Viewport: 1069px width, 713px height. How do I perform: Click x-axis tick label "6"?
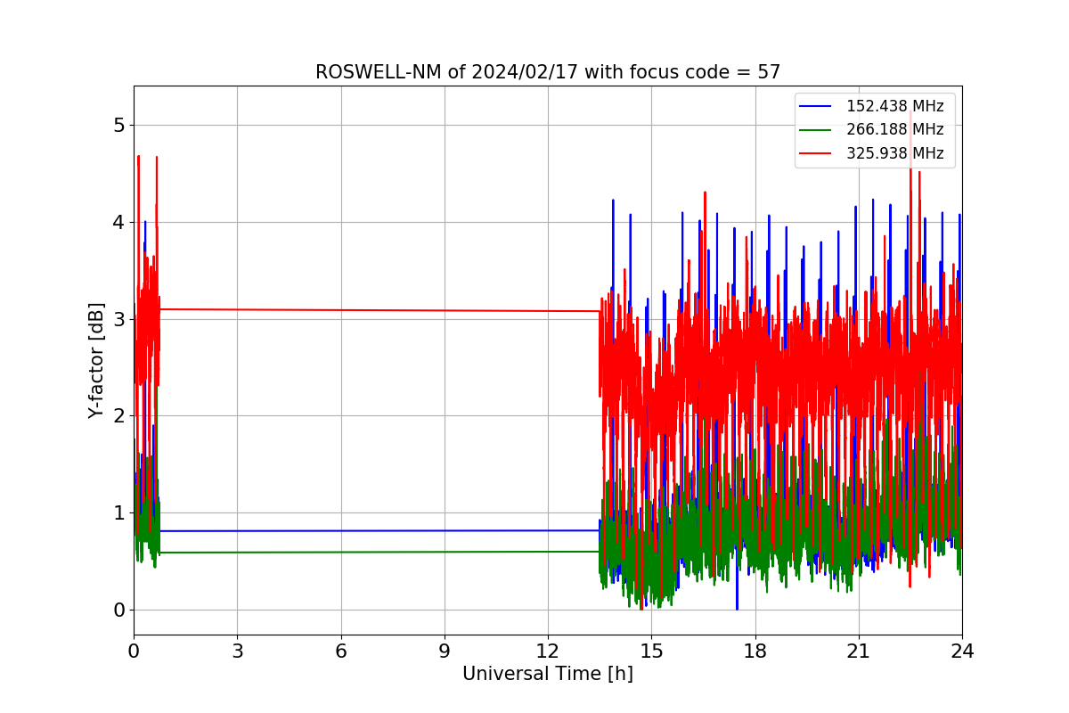coord(341,651)
